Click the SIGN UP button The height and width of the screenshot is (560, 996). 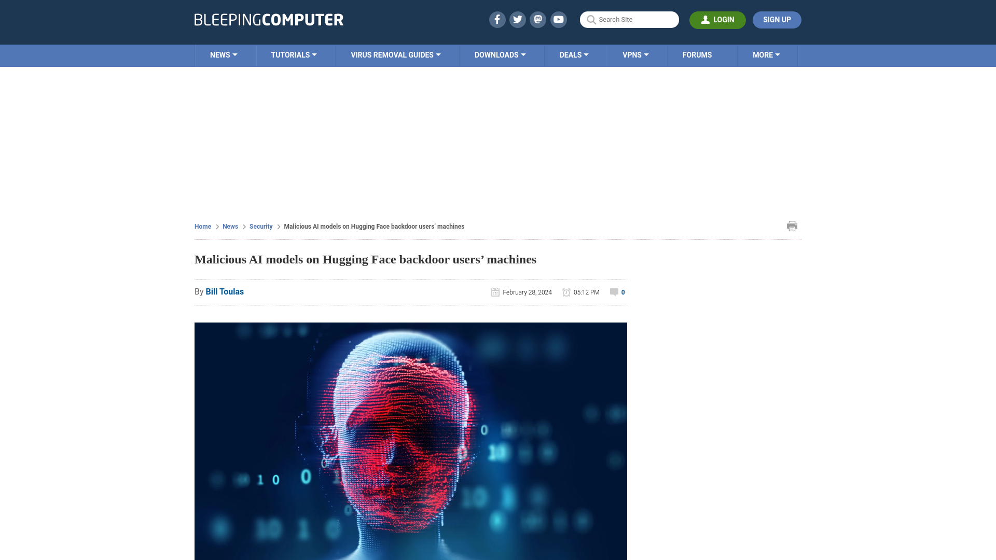777,19
